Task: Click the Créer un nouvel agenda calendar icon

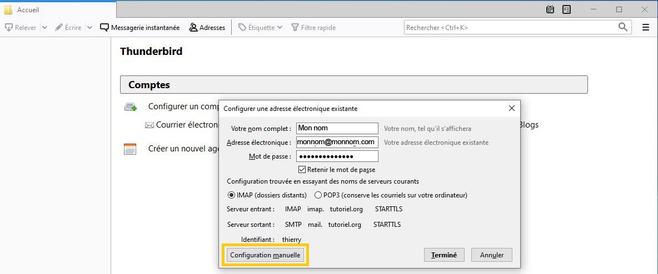Action: 130,149
